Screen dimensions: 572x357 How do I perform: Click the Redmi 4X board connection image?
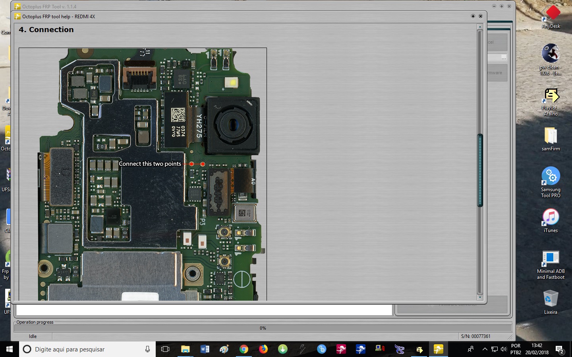click(143, 174)
